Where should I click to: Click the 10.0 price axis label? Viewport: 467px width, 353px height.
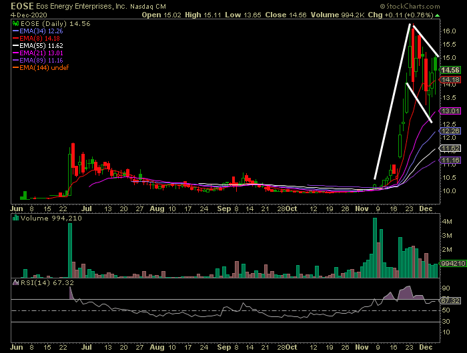(449, 190)
